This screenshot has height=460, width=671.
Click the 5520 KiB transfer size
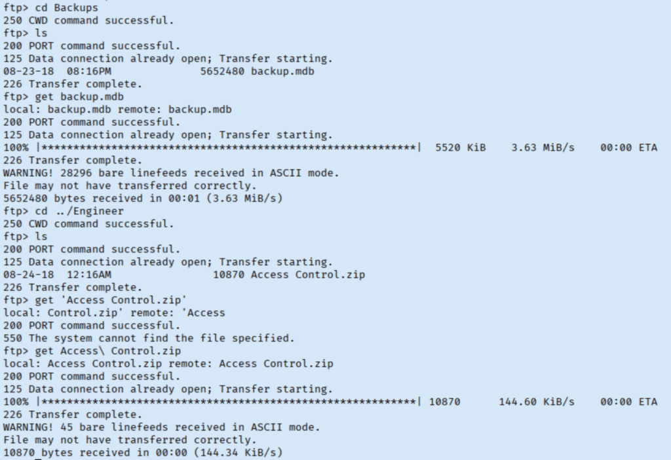(460, 147)
